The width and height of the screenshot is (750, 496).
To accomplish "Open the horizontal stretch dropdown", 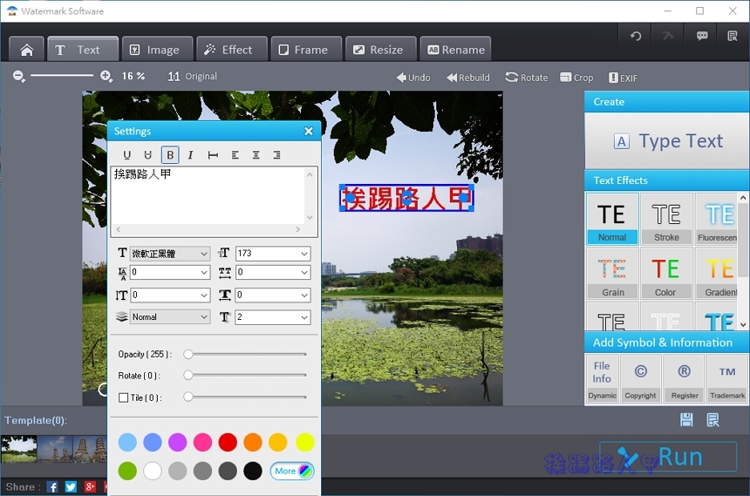I will (x=273, y=296).
